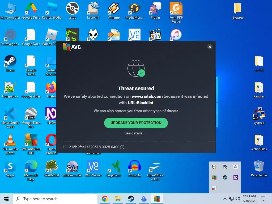Screen dimensions: 272x204
Task: Click AVG icon in tray overflow
Action: click(214, 177)
